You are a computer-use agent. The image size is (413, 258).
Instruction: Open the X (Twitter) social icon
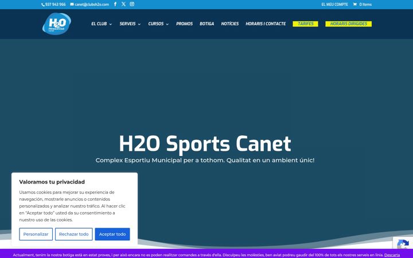pyautogui.click(x=123, y=4)
